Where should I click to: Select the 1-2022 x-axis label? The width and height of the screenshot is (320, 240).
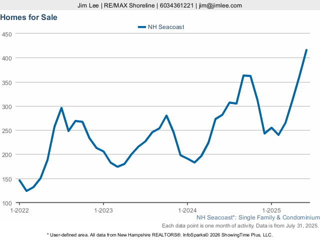[x=19, y=210]
